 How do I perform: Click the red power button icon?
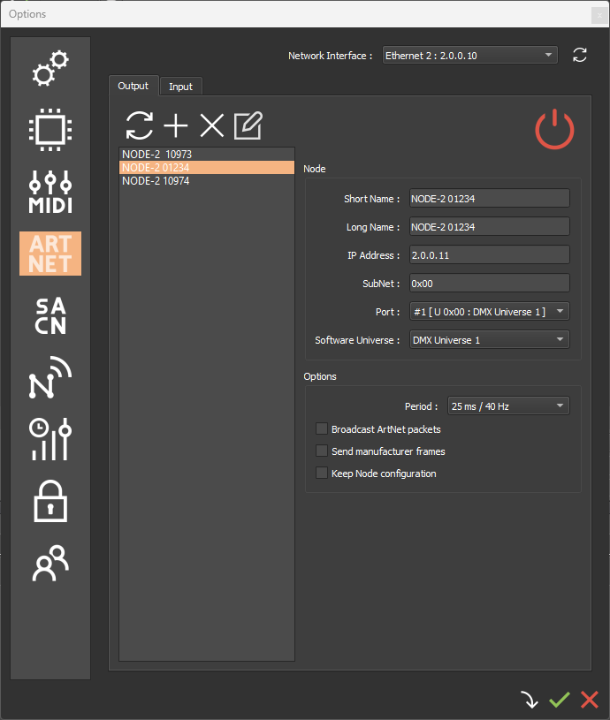(554, 129)
